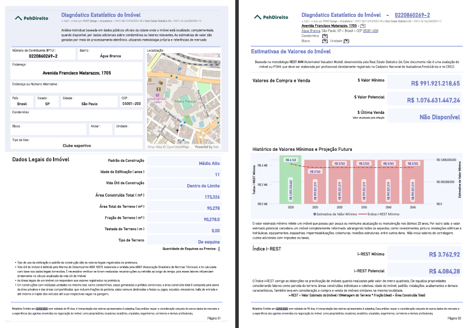Click a blue marker near Allianz Parque
475x328 pixels.
tap(184, 123)
